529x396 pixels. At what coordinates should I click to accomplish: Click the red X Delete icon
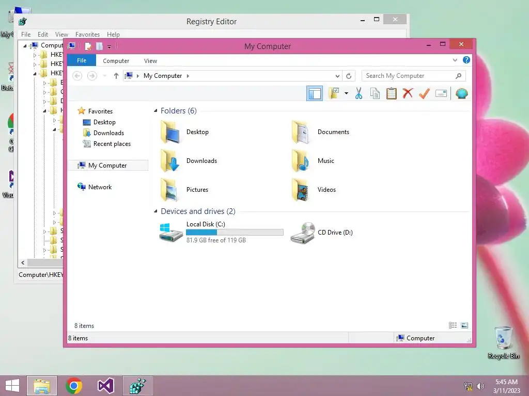[408, 93]
